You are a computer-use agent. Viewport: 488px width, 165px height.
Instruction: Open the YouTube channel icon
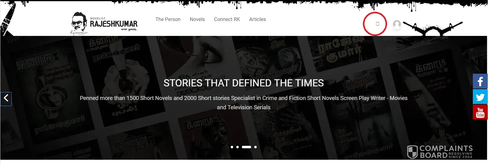pos(480,112)
